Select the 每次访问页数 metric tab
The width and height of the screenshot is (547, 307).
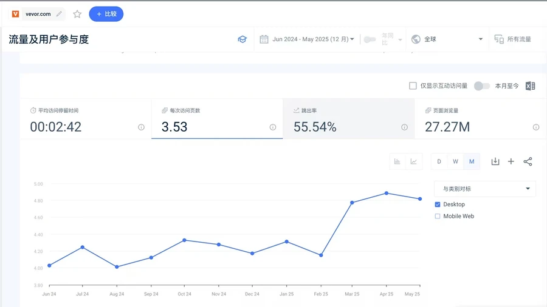point(217,119)
